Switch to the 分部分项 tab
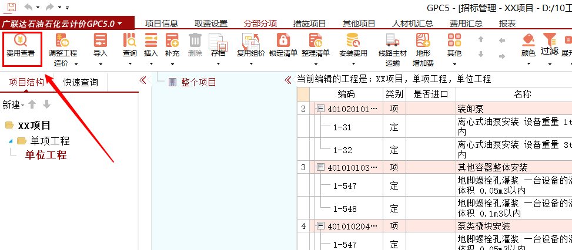Screen dimensions: 572x250 click(x=260, y=24)
